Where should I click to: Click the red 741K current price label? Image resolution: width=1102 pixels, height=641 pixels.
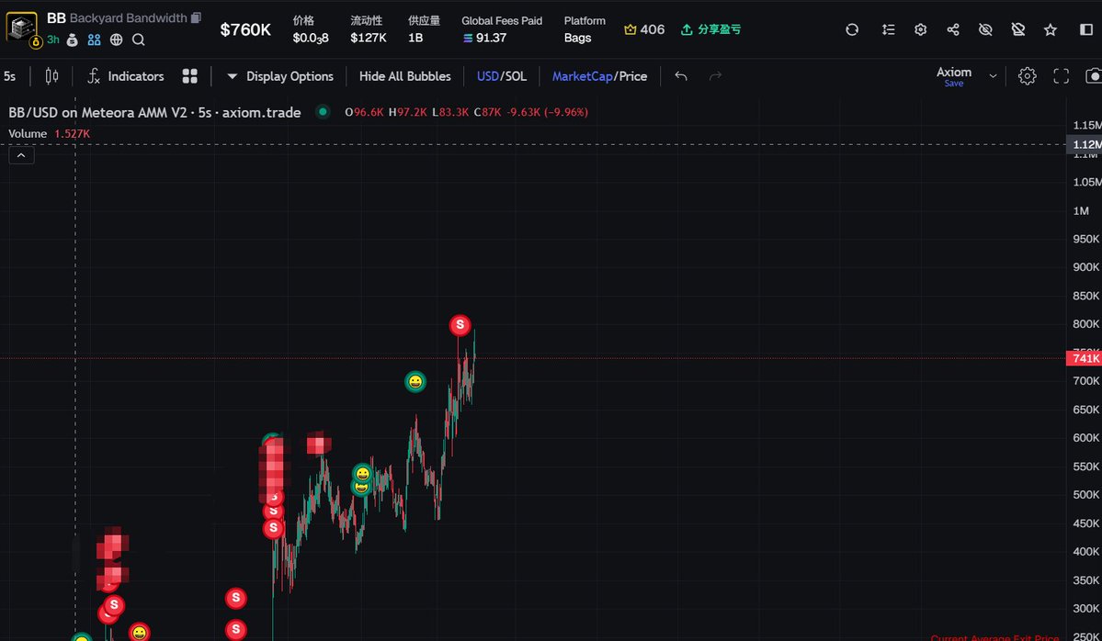pyautogui.click(x=1084, y=358)
